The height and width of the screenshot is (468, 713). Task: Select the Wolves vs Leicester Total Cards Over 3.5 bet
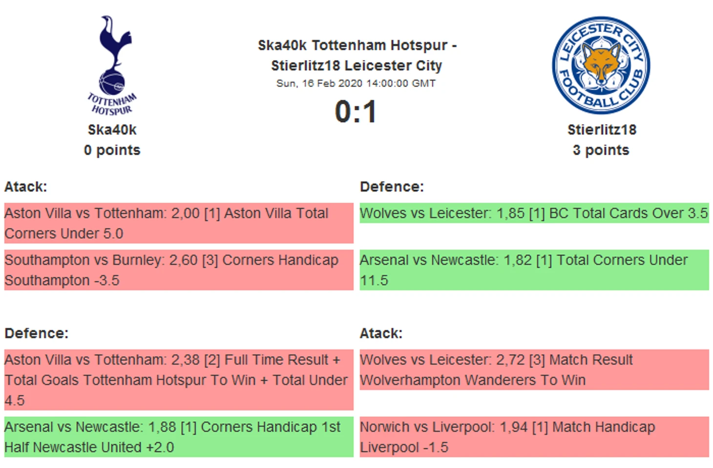[x=534, y=213]
